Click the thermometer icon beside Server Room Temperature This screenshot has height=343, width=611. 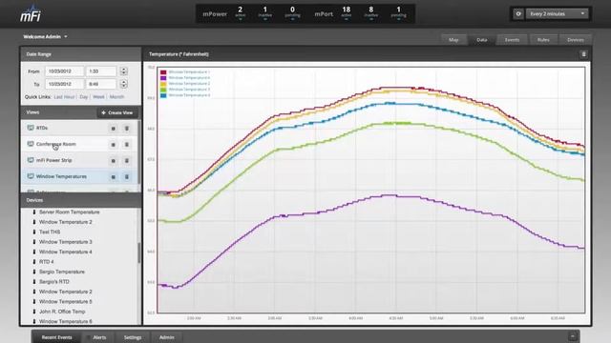[x=34, y=212]
